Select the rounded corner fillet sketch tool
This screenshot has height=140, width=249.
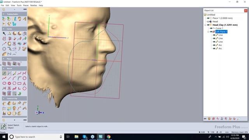(x=19, y=78)
